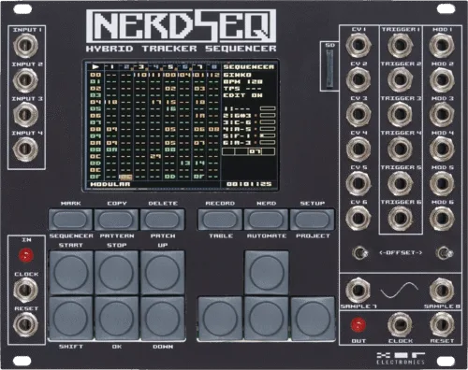Choose the MOD 3 jack
Viewport: 468px width, 370px height.
tap(442, 114)
